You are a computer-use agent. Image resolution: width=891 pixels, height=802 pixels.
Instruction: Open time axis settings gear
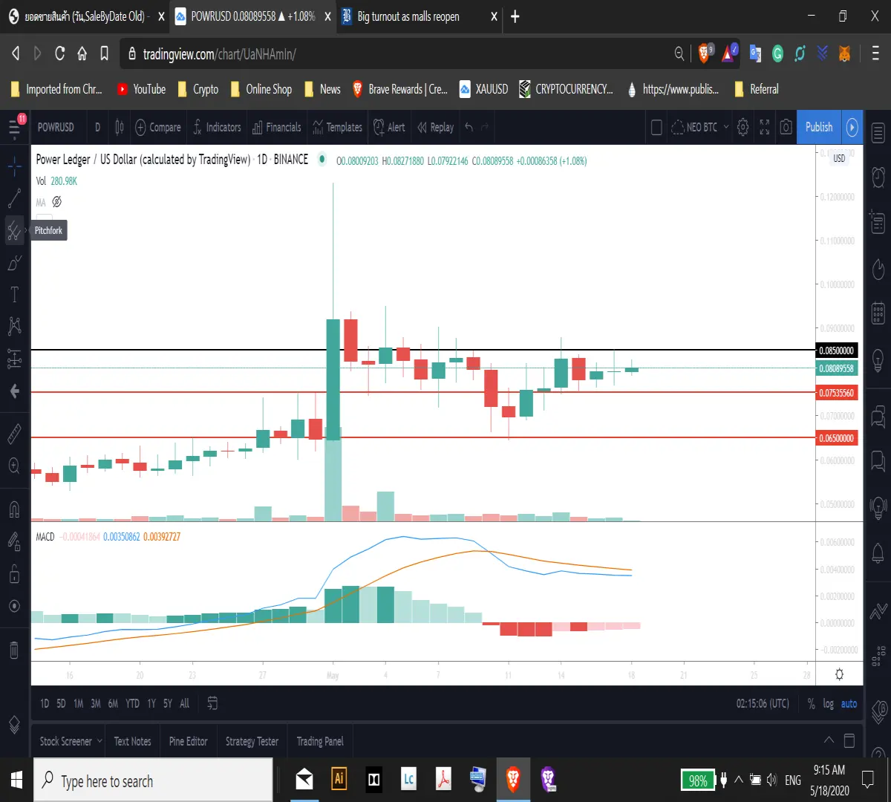click(839, 674)
